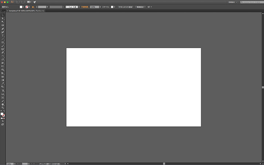264x165 pixels.
Task: Open the stroke weight dropdown
Action: [x=47, y=7]
